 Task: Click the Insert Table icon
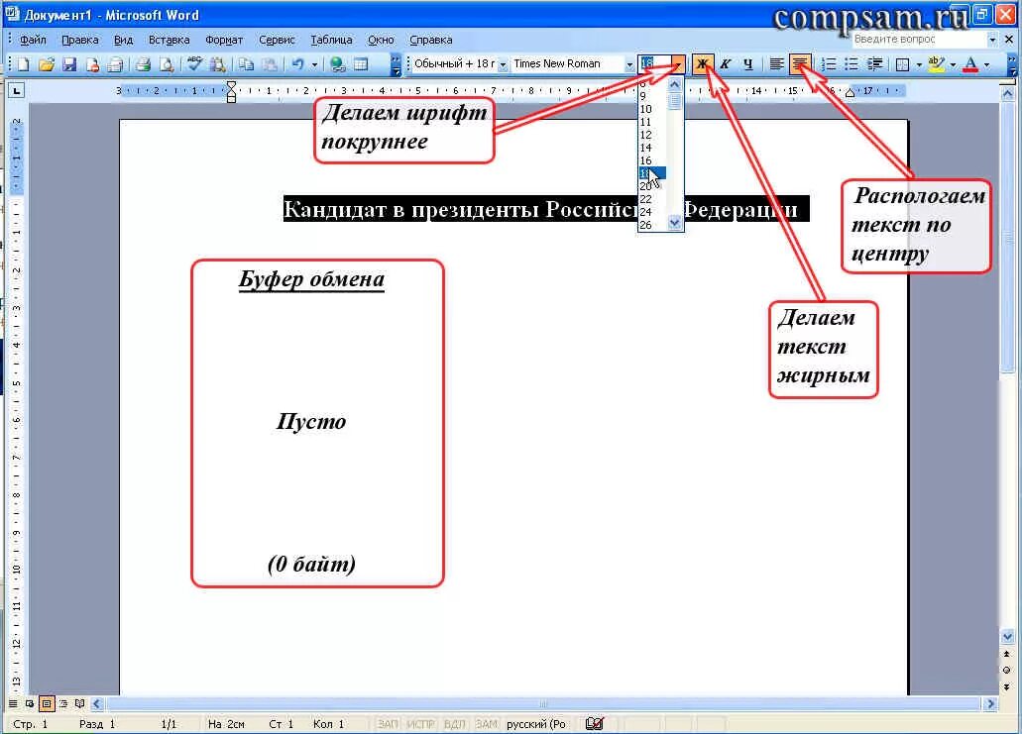[x=361, y=63]
